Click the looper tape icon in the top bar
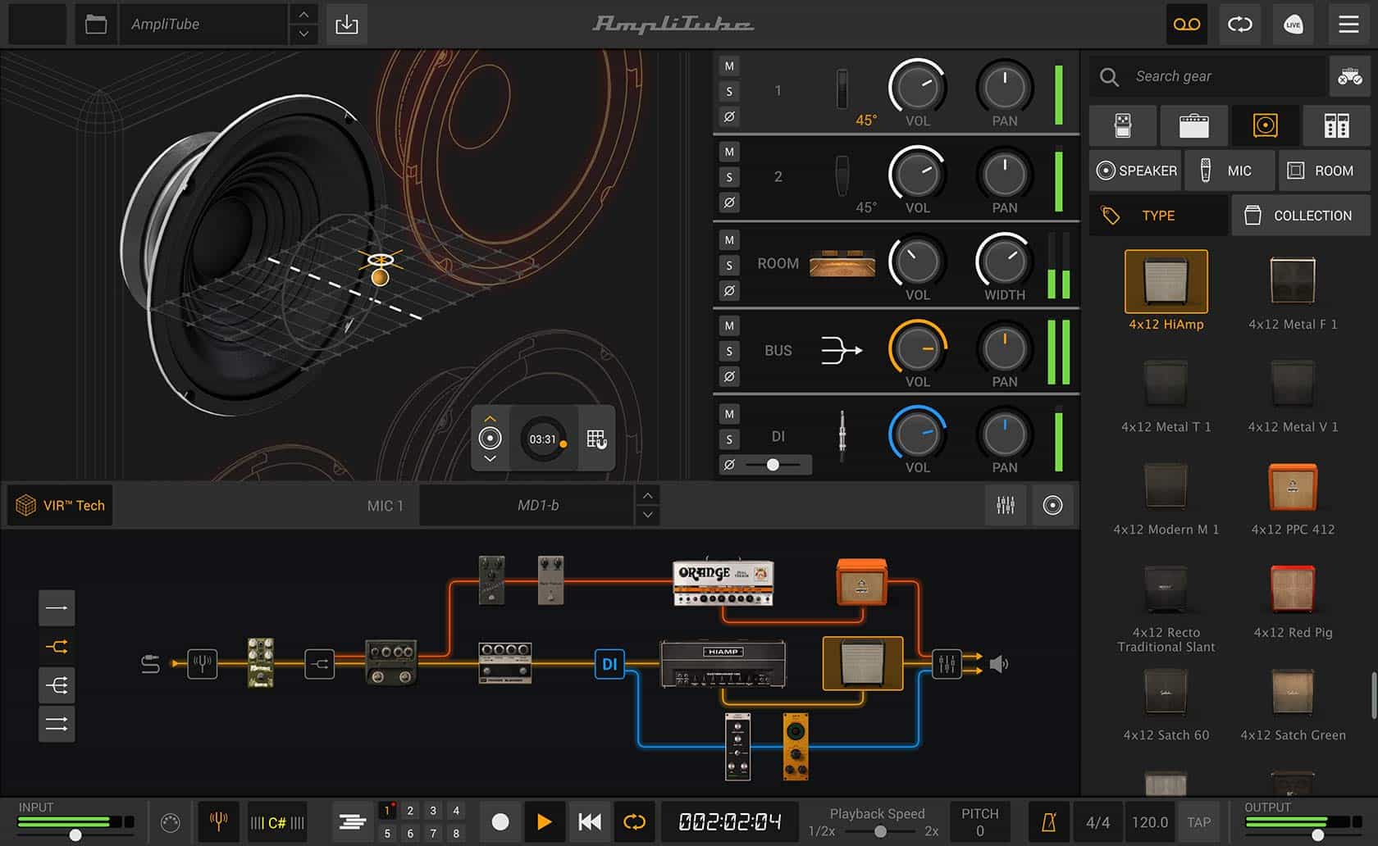This screenshot has height=846, width=1378. tap(1186, 24)
